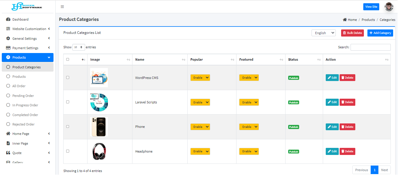Open the user avatar profile menu
The height and width of the screenshot is (190, 402).
tap(389, 7)
